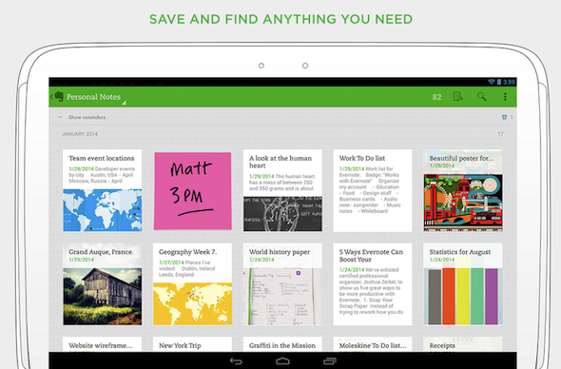Viewport: 561px width, 369px height.
Task: Open the 5 Ways Evernote Can Boost note
Action: tap(373, 284)
